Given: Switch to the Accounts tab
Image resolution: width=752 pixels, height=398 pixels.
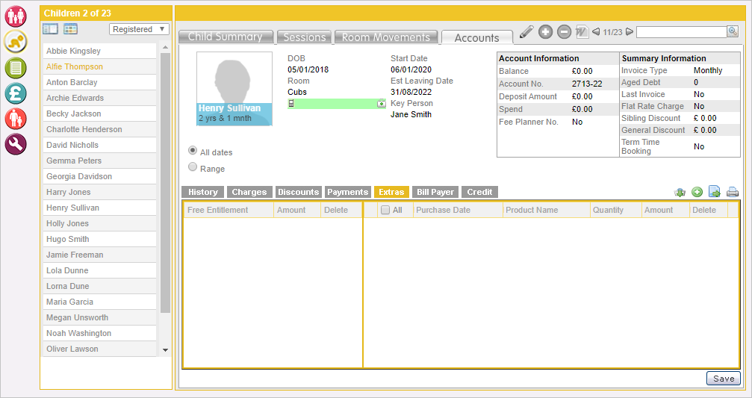Looking at the screenshot, I should point(476,37).
